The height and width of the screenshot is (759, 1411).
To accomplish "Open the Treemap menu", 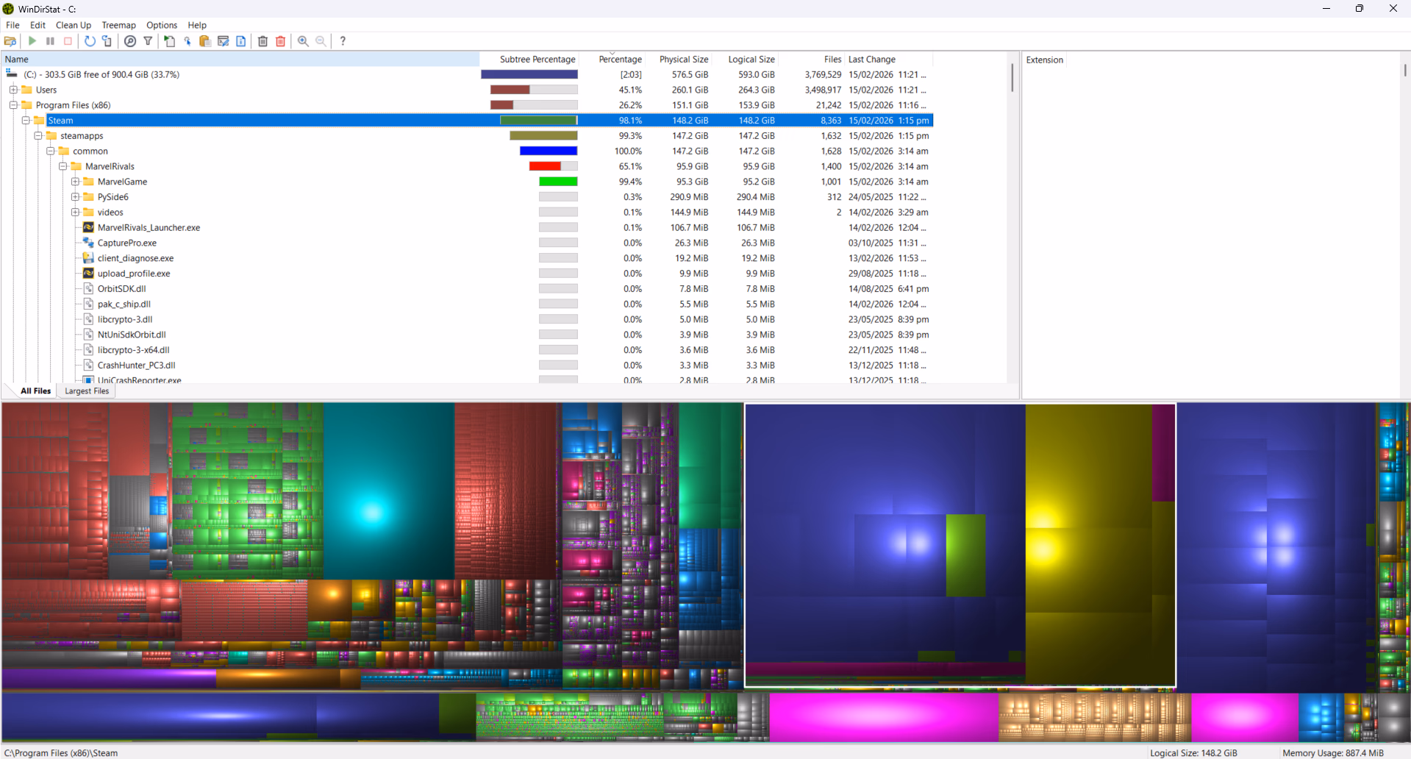I will pos(118,24).
